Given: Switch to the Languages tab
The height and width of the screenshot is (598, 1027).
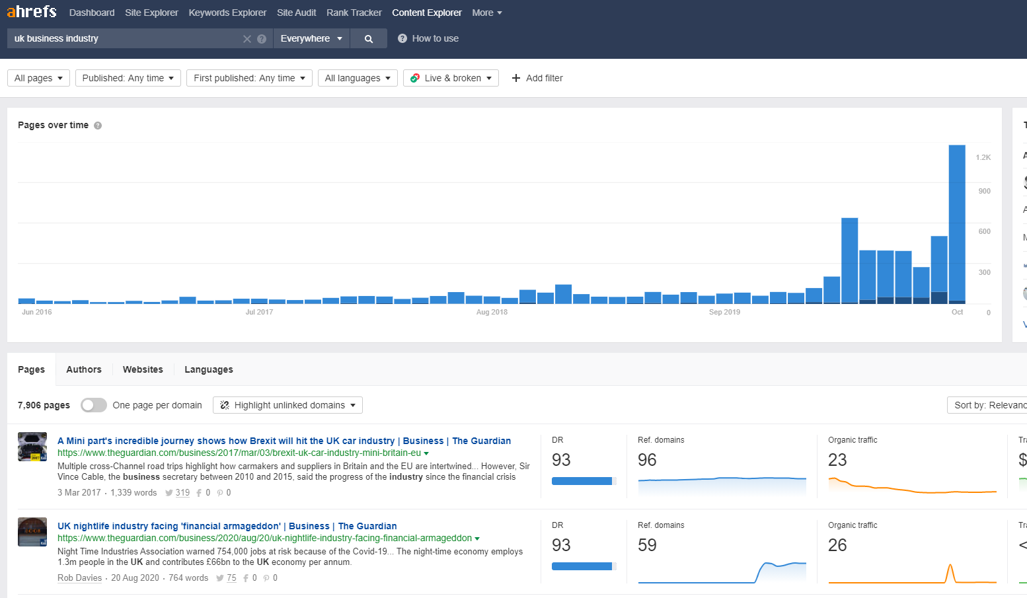Looking at the screenshot, I should click(x=209, y=369).
